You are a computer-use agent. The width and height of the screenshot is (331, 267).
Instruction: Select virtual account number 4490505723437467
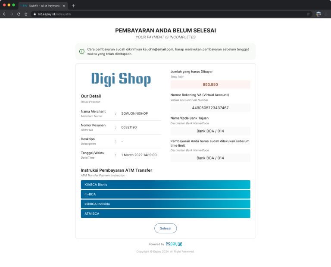[210, 108]
